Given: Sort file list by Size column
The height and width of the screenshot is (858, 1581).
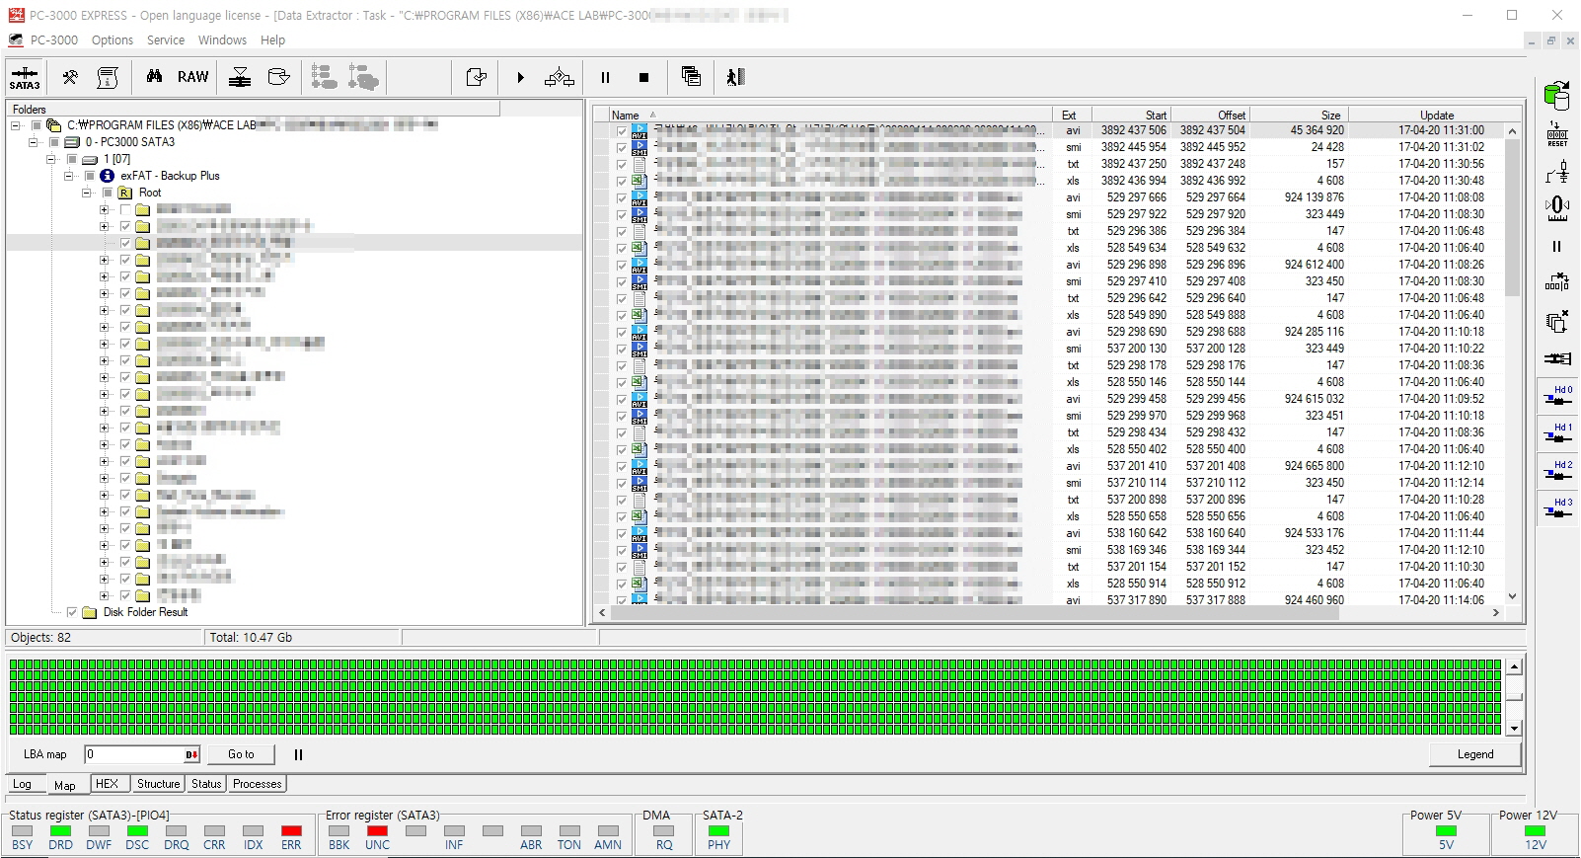Looking at the screenshot, I should pos(1299,115).
